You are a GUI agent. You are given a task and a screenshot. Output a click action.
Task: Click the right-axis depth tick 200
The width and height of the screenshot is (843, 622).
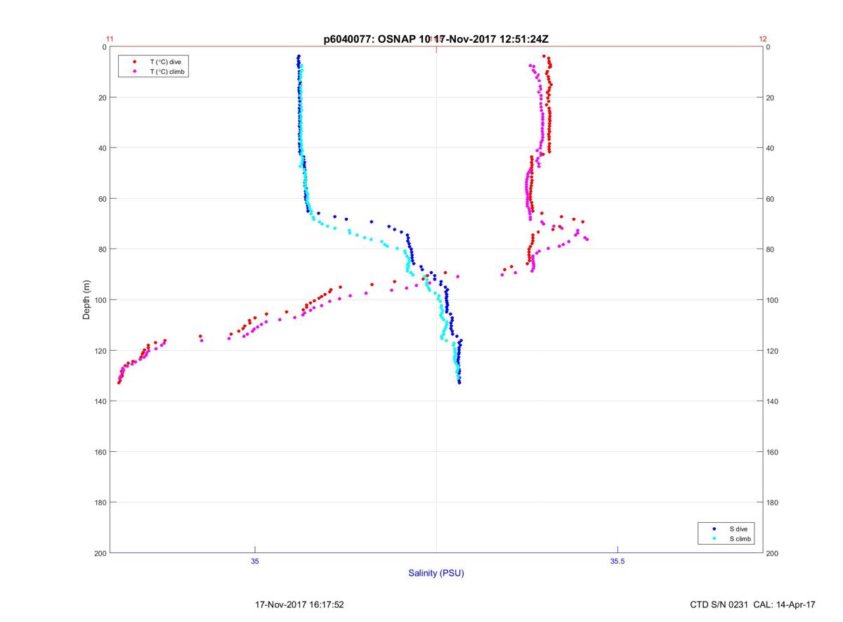tap(772, 553)
